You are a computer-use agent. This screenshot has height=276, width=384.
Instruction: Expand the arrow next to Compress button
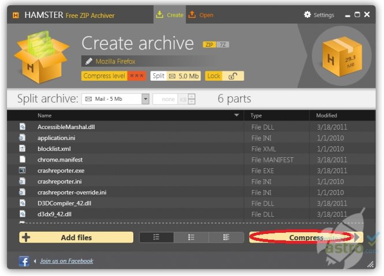coord(357,237)
